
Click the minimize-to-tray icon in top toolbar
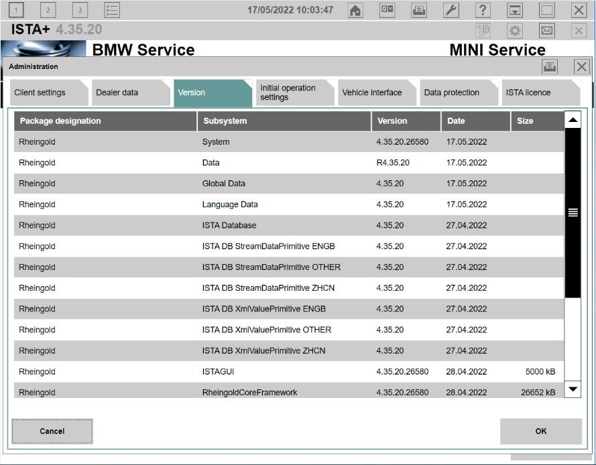tap(515, 10)
